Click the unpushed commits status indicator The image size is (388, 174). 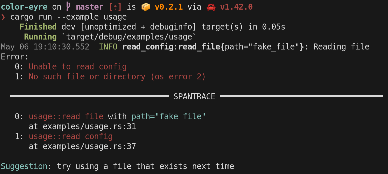pyautogui.click(x=115, y=7)
